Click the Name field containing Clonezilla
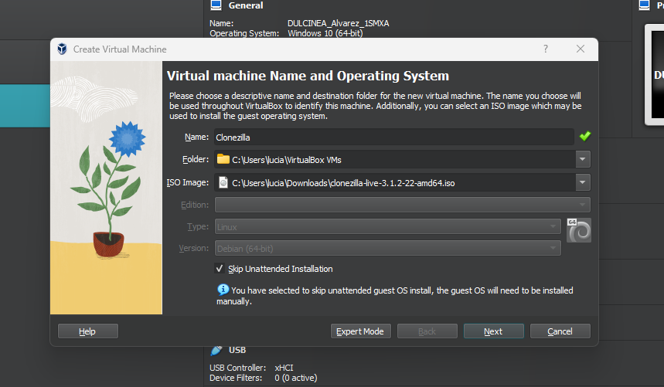Screen dimensions: 664x387 click(x=393, y=137)
